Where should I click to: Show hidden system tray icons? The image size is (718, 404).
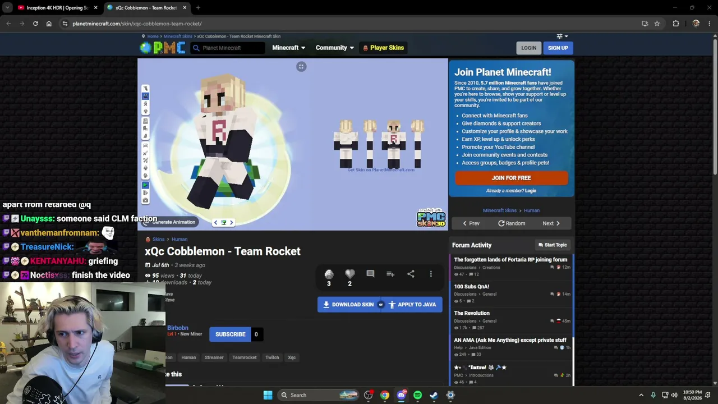point(641,395)
